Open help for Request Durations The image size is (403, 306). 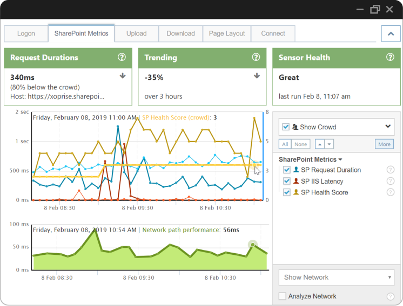click(122, 57)
